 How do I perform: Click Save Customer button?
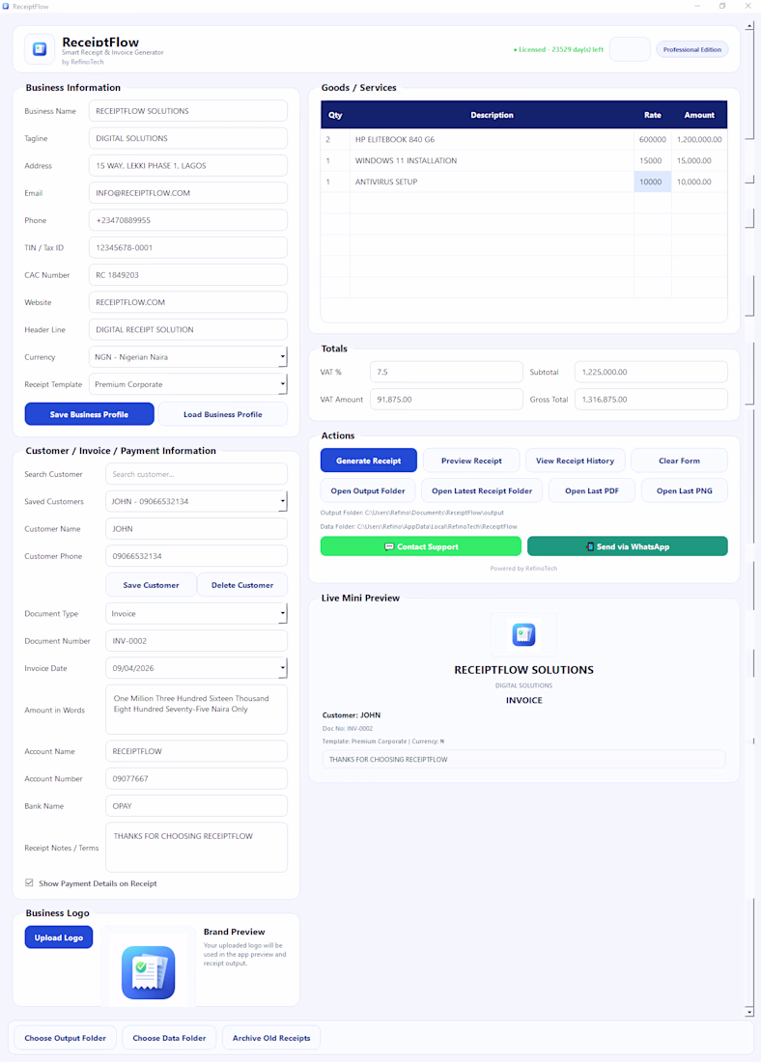pyautogui.click(x=151, y=585)
